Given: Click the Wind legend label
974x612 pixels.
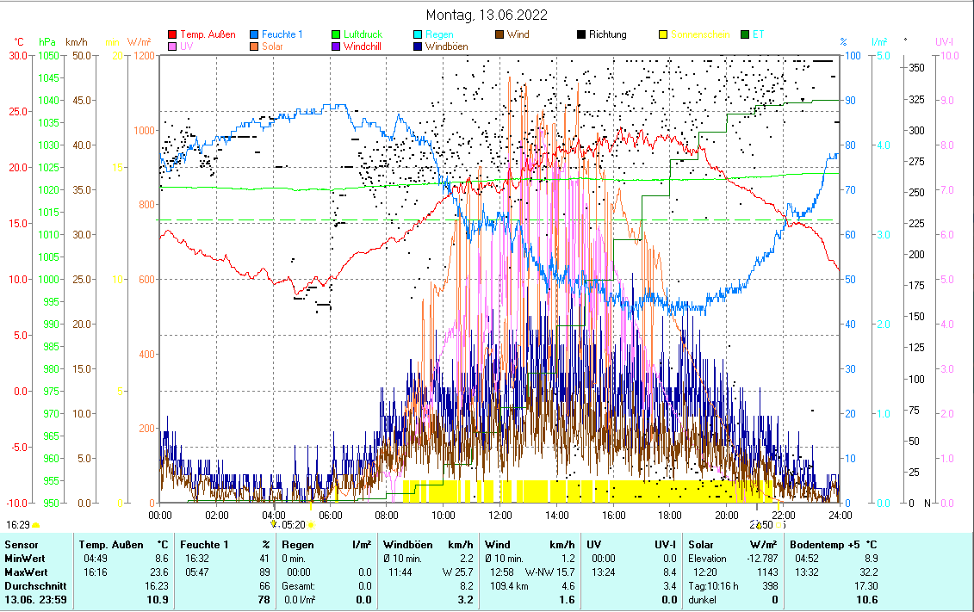Looking at the screenshot, I should coord(518,34).
